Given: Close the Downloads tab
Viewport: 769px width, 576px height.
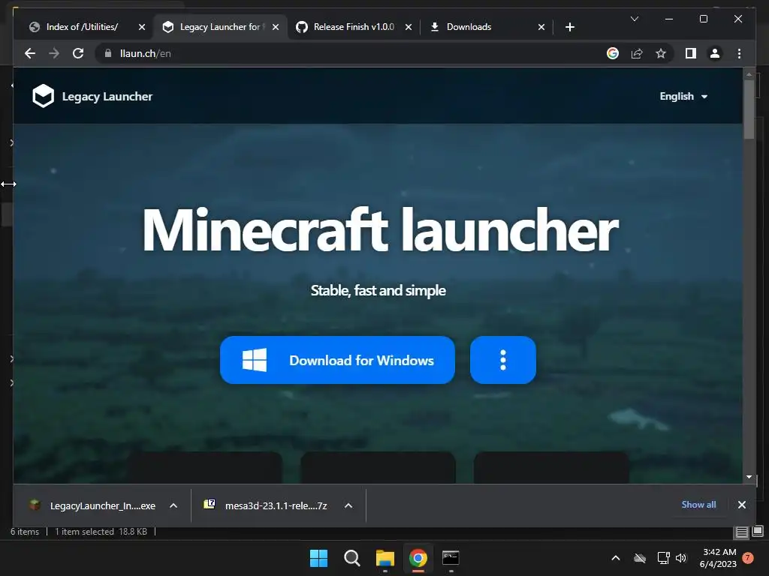Looking at the screenshot, I should pos(541,27).
